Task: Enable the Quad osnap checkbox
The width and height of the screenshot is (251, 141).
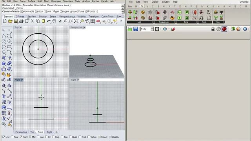Action: [x=70, y=137]
